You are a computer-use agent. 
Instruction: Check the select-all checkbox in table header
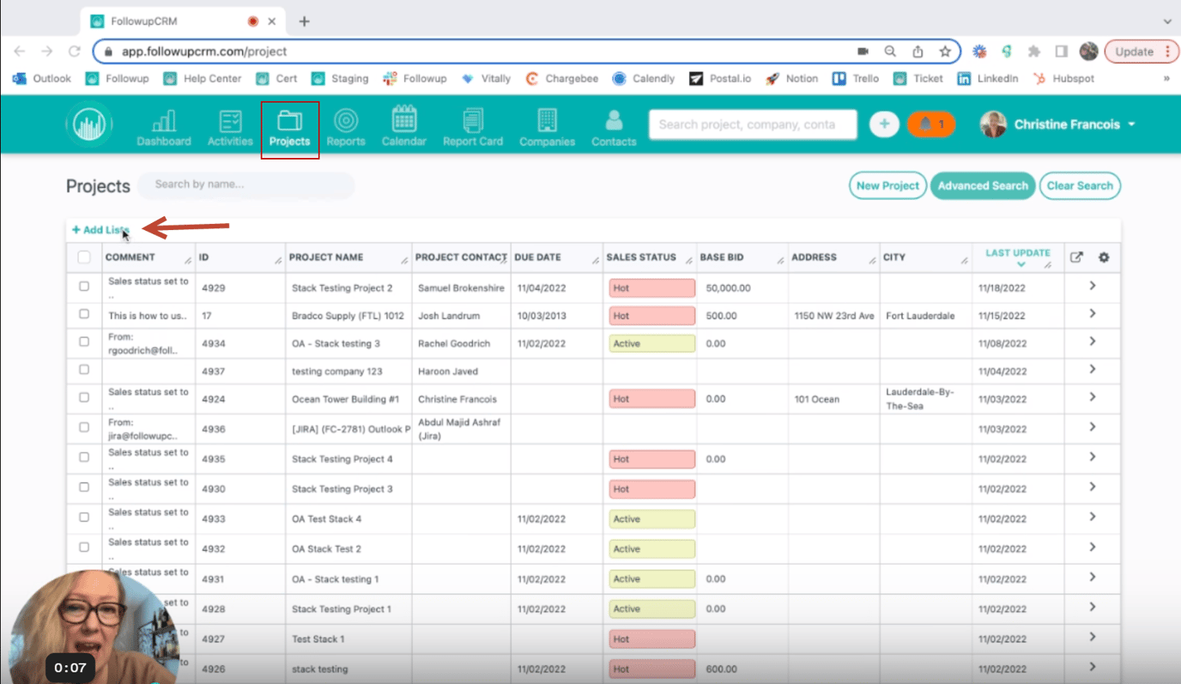(x=83, y=257)
